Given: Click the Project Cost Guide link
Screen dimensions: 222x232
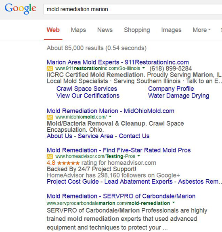Looking at the screenshot, I should point(73,182).
